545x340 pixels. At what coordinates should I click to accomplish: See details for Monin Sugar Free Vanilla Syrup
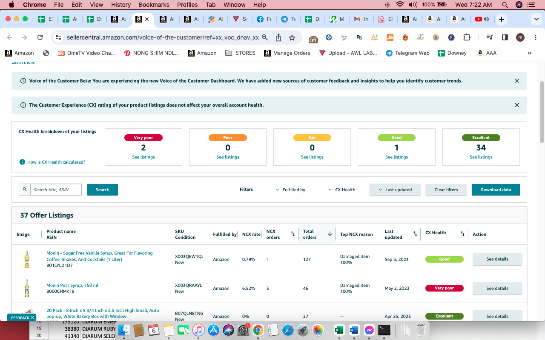coord(497,259)
